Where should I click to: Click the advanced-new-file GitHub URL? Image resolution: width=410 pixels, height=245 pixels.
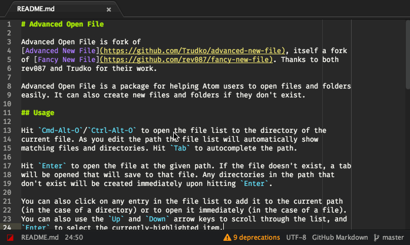click(193, 51)
